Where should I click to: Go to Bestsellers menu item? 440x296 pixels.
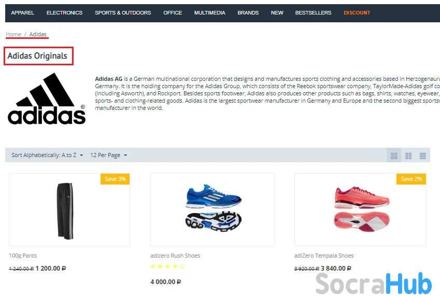[313, 13]
